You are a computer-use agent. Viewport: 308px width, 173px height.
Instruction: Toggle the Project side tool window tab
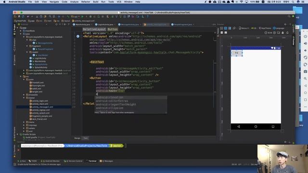coord(14,30)
